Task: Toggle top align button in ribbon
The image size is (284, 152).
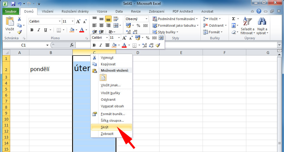Action: coord(94,19)
